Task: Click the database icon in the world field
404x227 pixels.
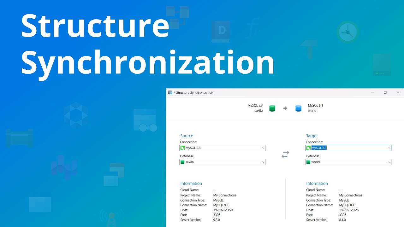Action: [x=308, y=162]
